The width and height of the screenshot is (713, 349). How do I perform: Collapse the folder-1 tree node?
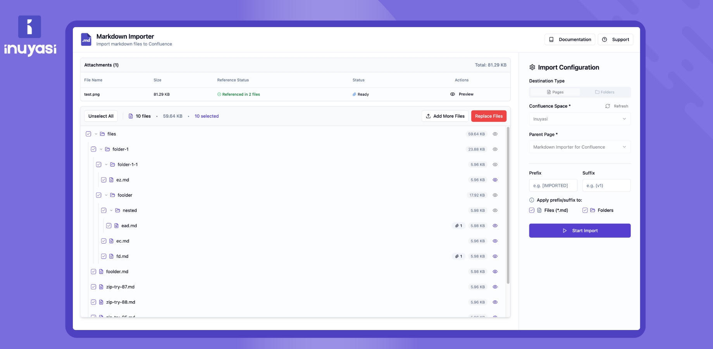(x=101, y=149)
